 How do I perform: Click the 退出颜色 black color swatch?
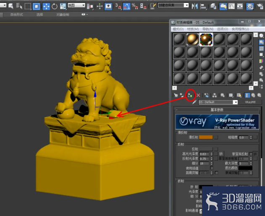click(246, 168)
